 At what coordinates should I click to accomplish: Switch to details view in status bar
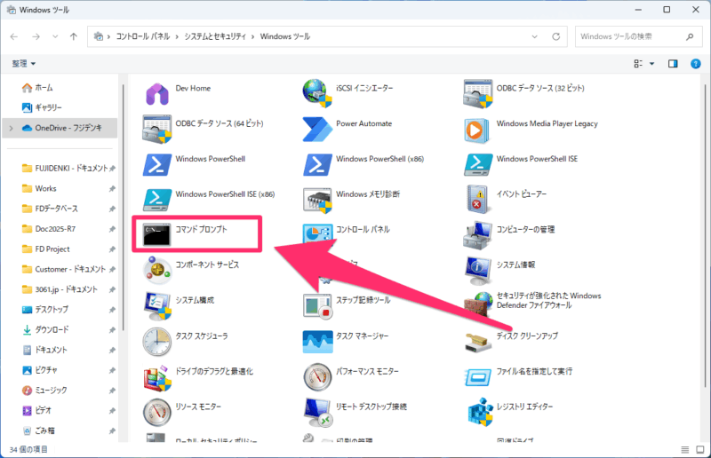684,449
